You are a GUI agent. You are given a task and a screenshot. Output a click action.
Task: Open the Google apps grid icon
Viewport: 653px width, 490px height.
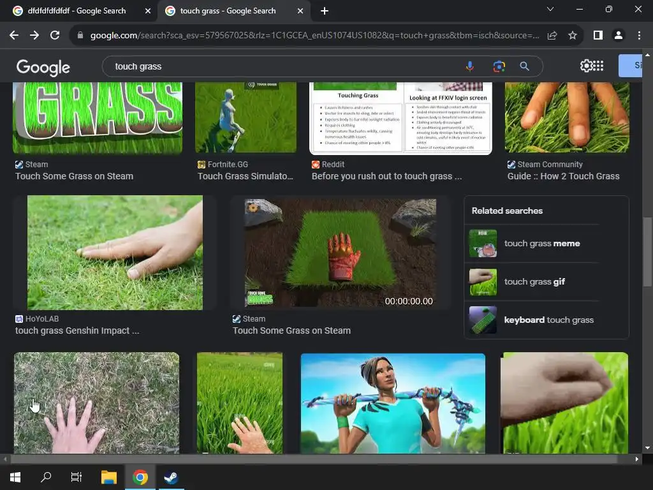click(598, 66)
